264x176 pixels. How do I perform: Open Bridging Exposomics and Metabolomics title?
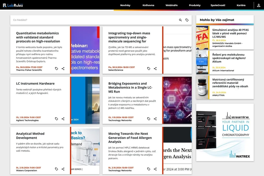(130, 88)
